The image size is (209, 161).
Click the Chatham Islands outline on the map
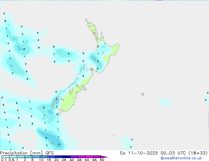(x=143, y=94)
